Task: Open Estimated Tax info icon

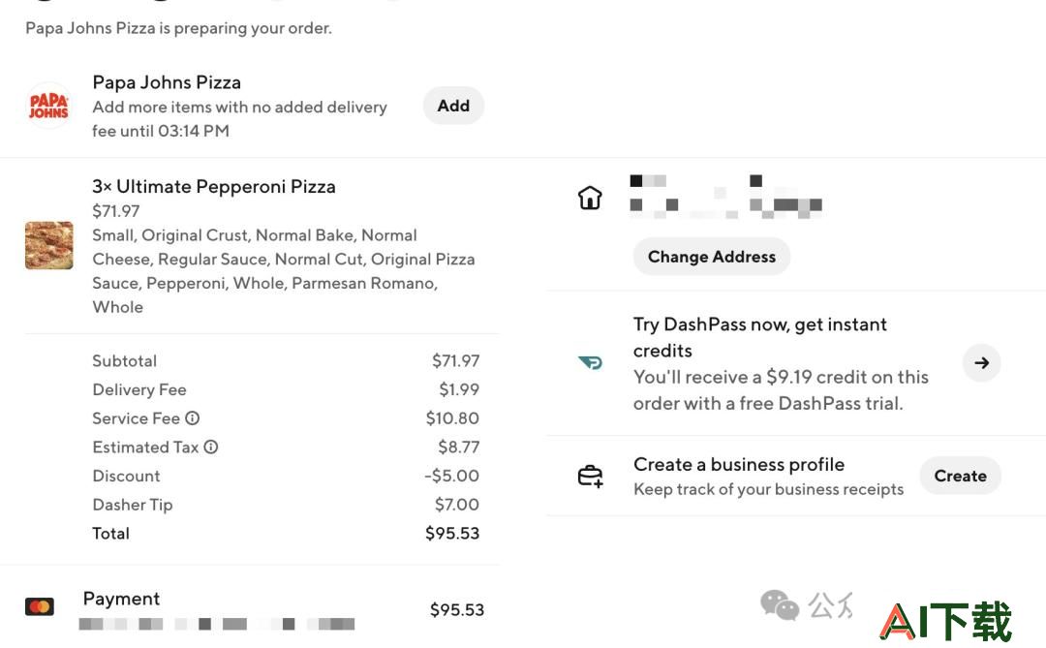Action: click(x=211, y=447)
